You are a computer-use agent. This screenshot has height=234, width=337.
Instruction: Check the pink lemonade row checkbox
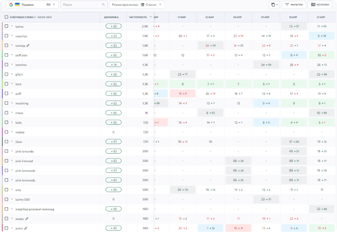click(x=6, y=180)
